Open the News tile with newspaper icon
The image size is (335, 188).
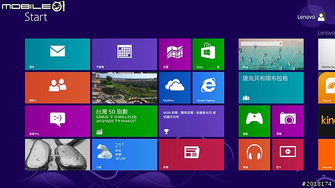click(x=192, y=155)
